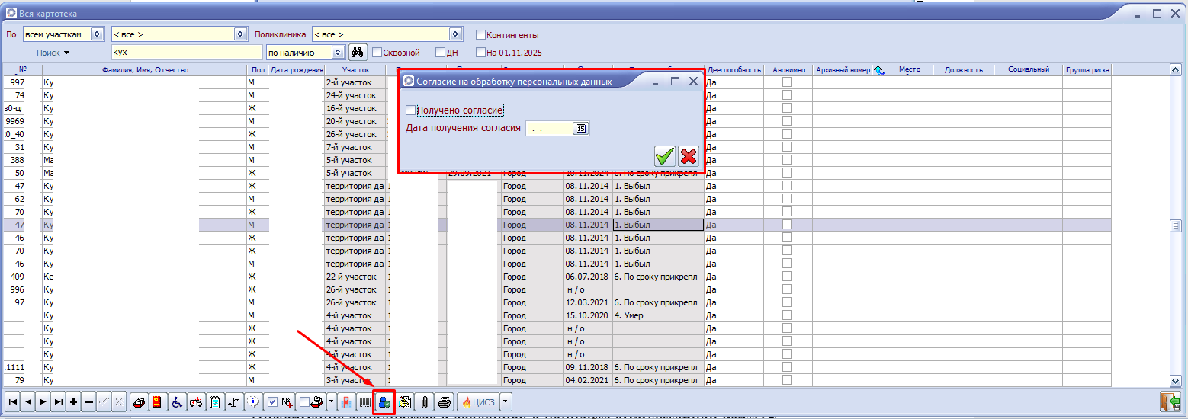Check the 'Получено согласие' checkbox
The width and height of the screenshot is (1188, 419).
coord(411,110)
